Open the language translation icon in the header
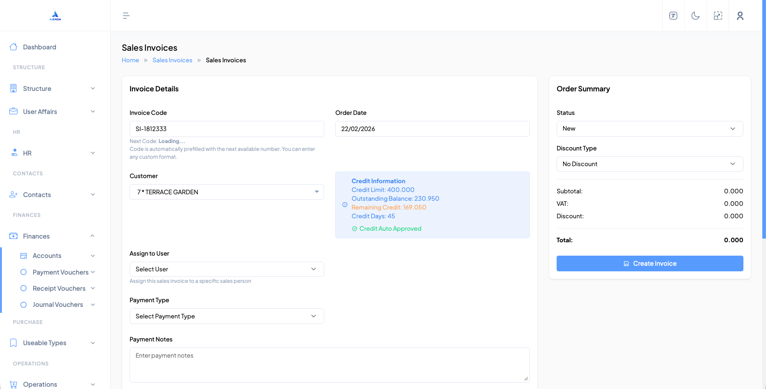766x389 pixels. 673,16
